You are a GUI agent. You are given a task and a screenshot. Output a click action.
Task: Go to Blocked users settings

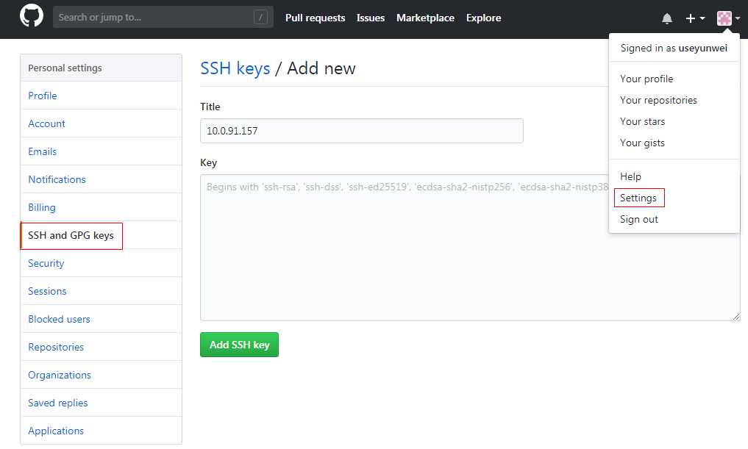(x=101, y=320)
